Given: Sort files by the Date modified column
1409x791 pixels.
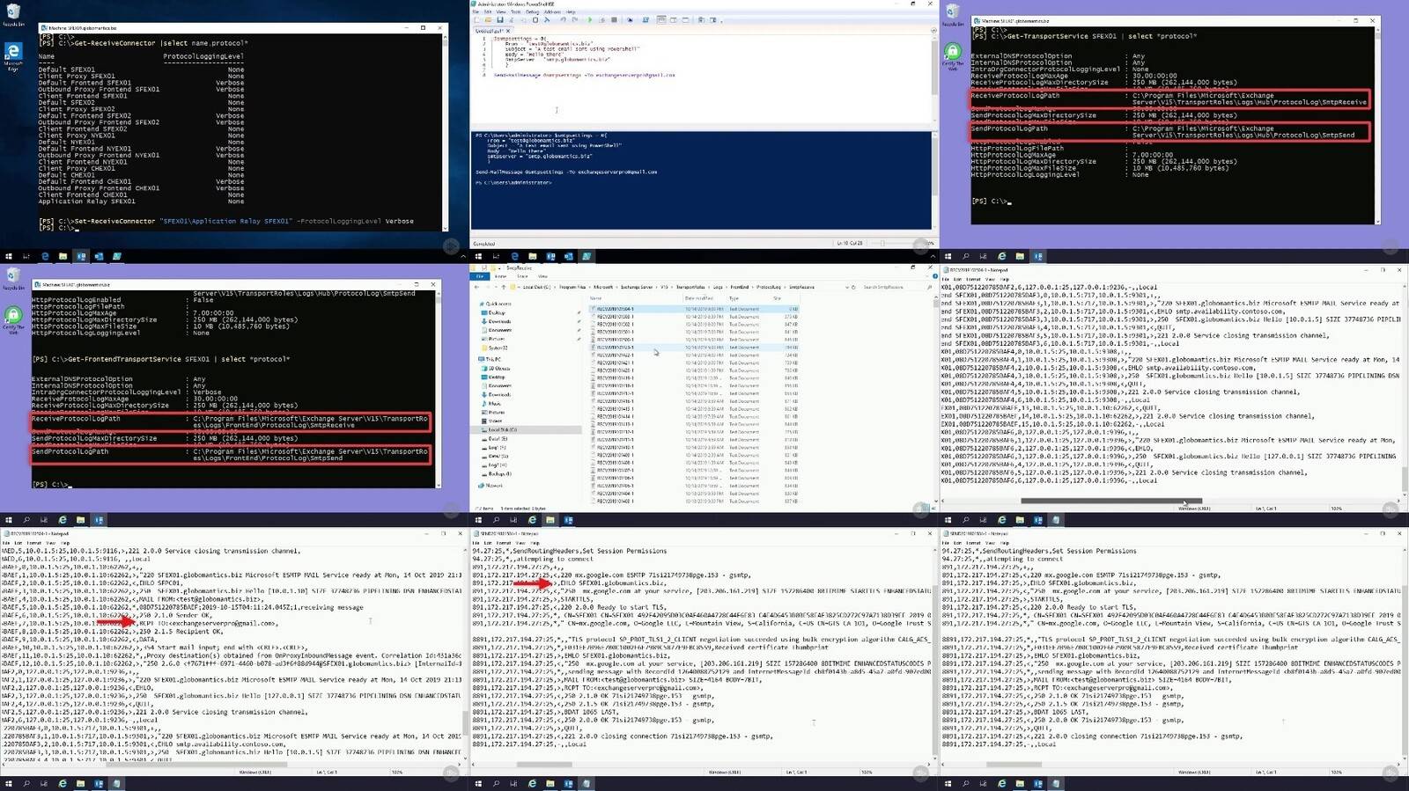Looking at the screenshot, I should click(x=699, y=298).
